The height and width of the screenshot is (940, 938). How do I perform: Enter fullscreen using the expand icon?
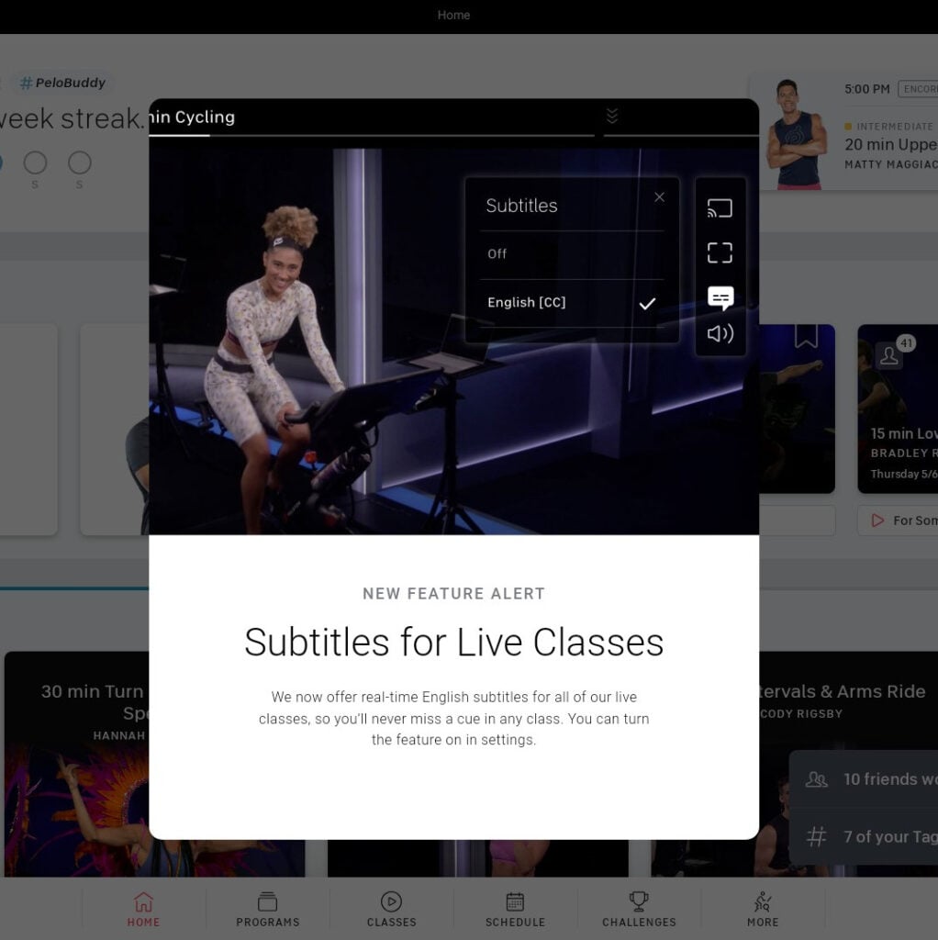(x=720, y=252)
